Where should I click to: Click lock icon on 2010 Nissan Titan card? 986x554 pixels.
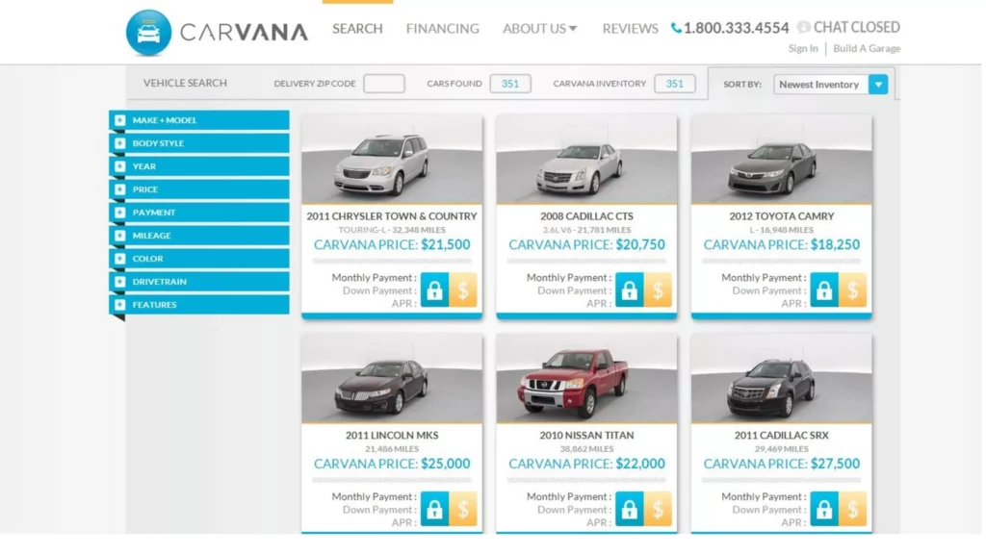(x=630, y=509)
